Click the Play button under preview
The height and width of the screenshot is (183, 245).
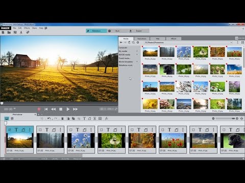coord(68,109)
